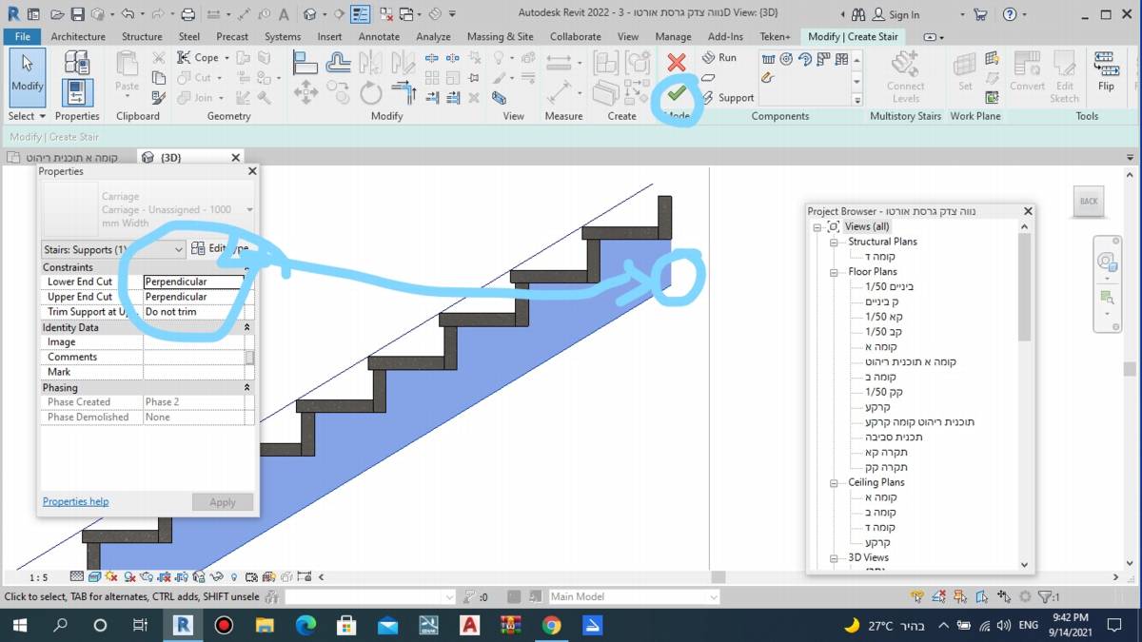Open the Main Model workset dropdown
Image resolution: width=1142 pixels, height=642 pixels.
point(713,597)
